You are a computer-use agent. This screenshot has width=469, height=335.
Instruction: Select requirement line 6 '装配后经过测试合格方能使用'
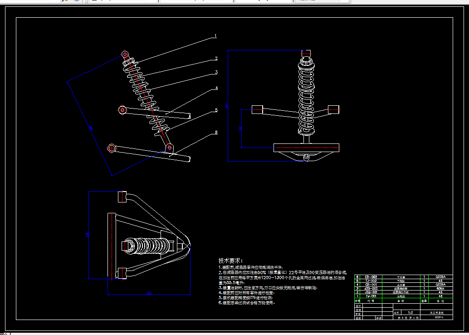(246, 303)
